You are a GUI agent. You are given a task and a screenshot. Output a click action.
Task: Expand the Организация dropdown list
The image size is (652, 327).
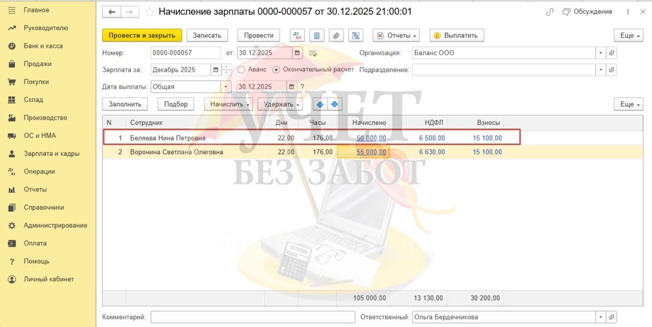click(601, 53)
